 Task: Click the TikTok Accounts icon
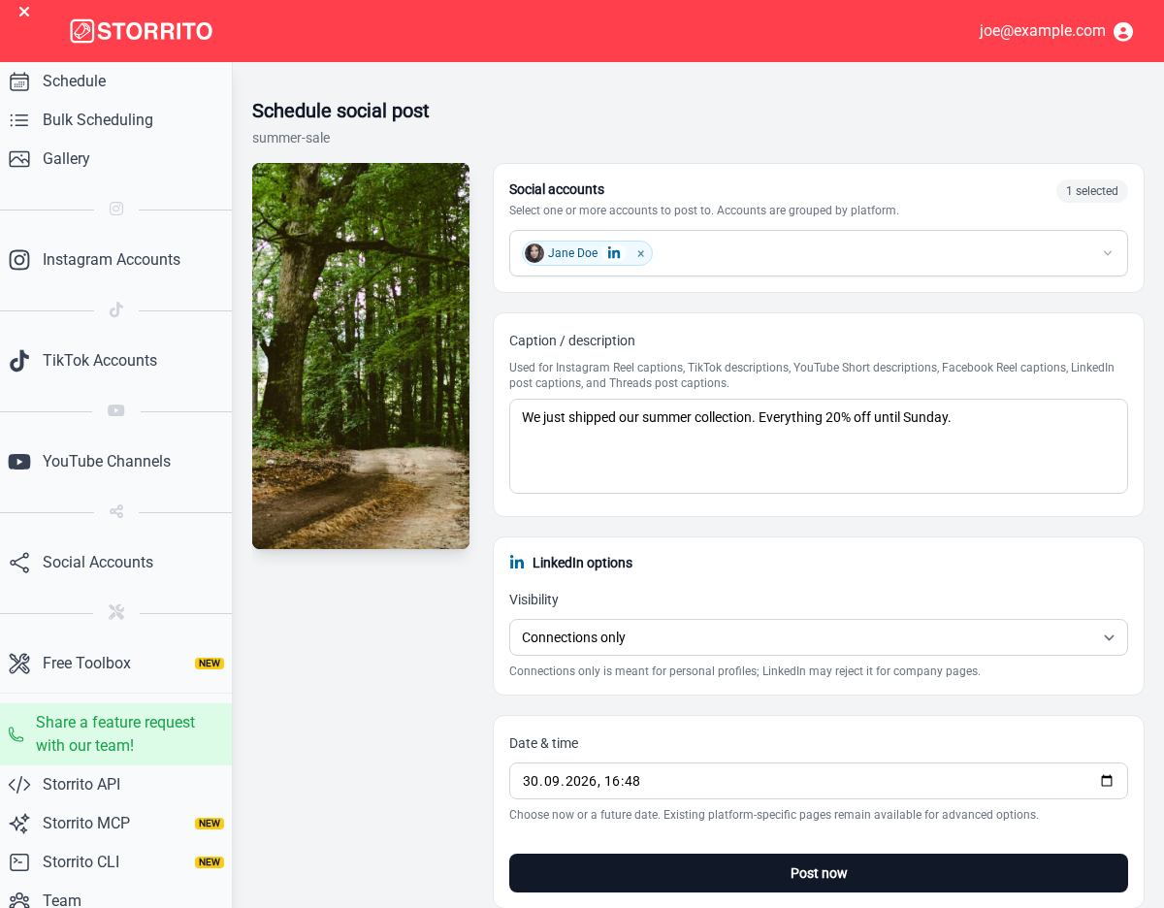coord(19,361)
